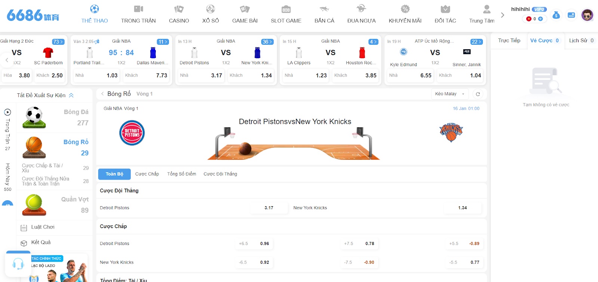Switch to the Trực Tiếp tab
This screenshot has height=282, width=598.
click(509, 40)
